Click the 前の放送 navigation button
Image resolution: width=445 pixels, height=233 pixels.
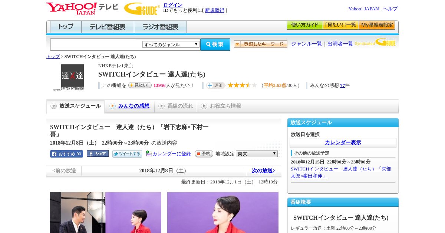[x=64, y=170]
